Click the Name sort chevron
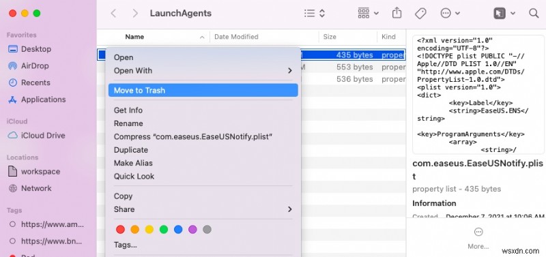546x257 pixels. pyautogui.click(x=202, y=37)
